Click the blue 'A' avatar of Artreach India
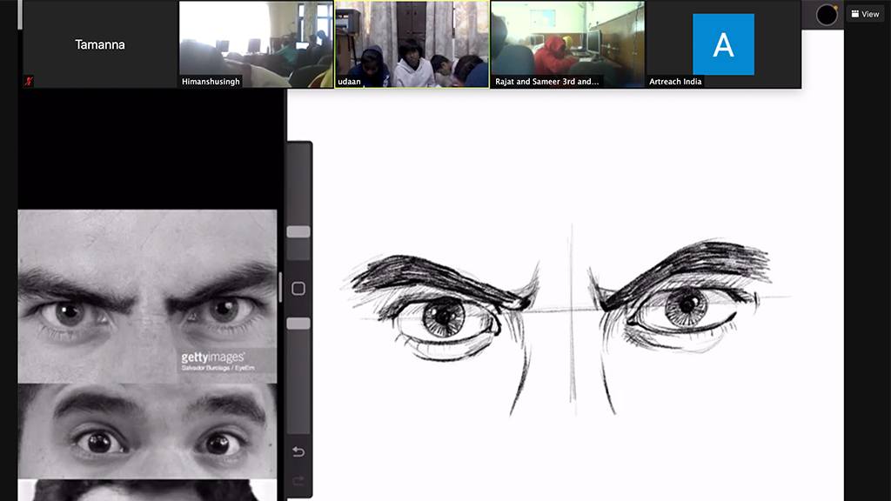 point(723,44)
